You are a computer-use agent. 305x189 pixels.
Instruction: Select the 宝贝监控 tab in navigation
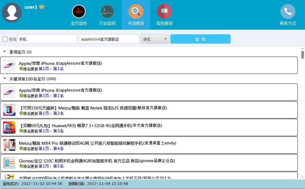(78, 15)
